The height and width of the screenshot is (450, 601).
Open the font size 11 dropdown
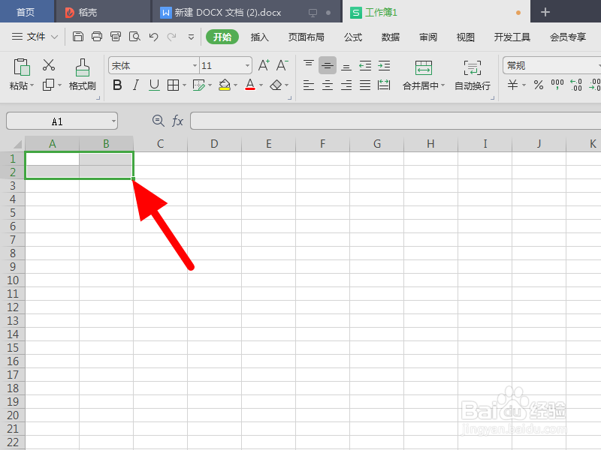pos(247,66)
